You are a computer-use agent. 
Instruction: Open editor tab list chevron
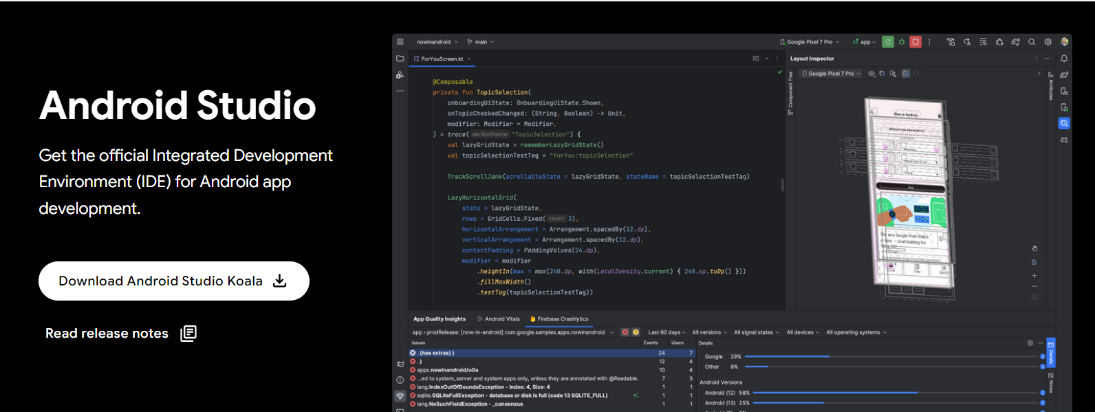(x=767, y=58)
